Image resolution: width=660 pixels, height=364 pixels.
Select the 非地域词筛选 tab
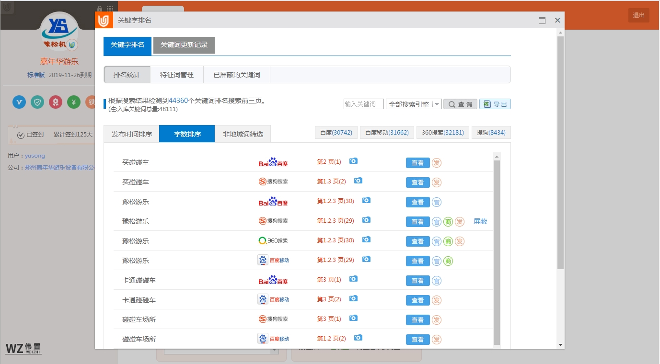pos(243,134)
